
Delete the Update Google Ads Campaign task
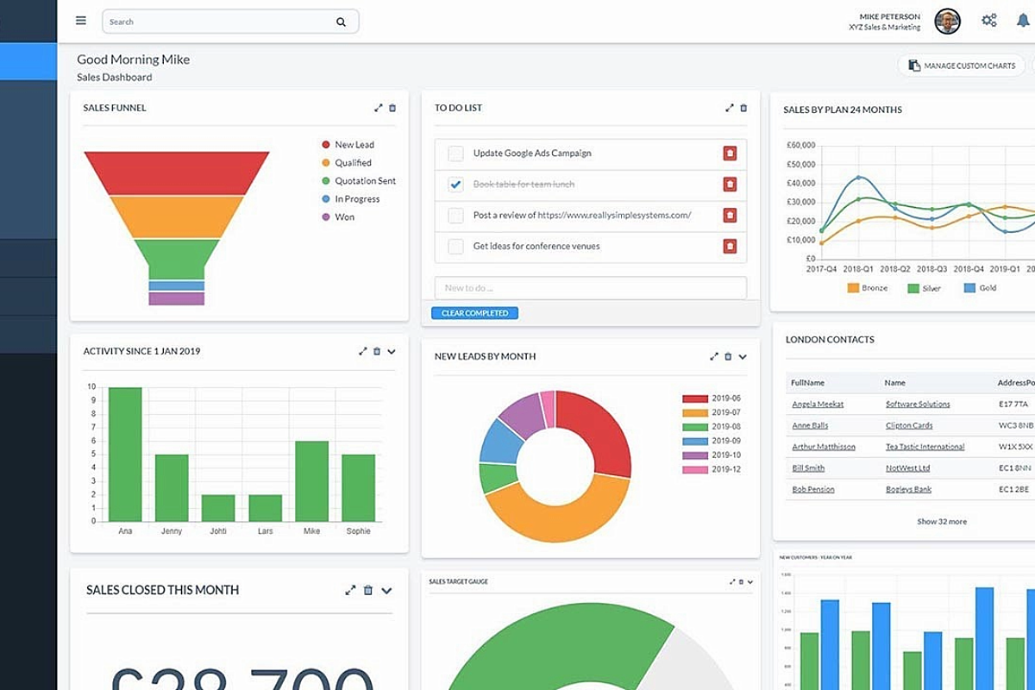[730, 154]
